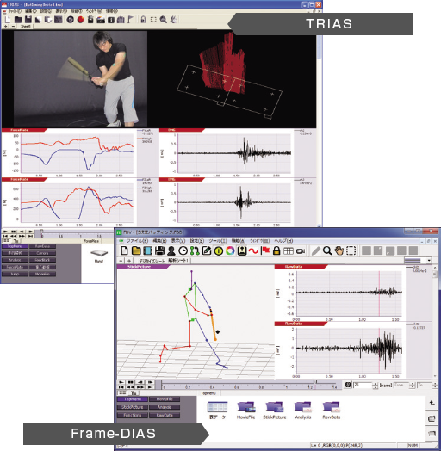
Task: Click the red waveform icon in Frame-DIAS toolbar
Action: point(253,251)
